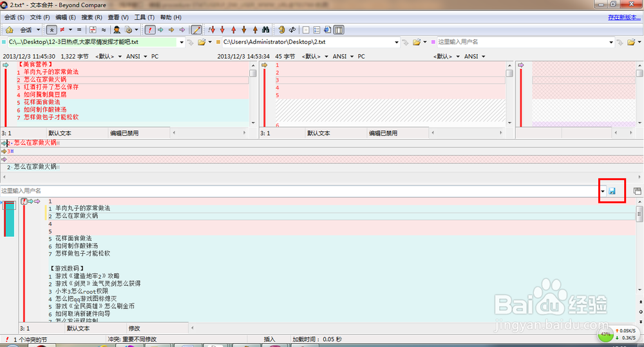644x347 pixels.
Task: Open the 编辑 (E) menu
Action: pos(66,17)
